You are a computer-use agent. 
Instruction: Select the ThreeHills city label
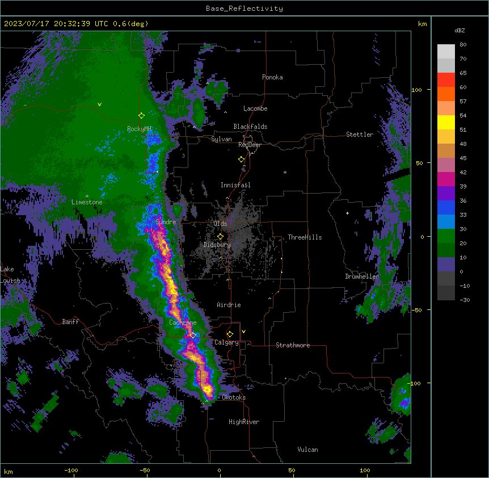click(x=305, y=237)
